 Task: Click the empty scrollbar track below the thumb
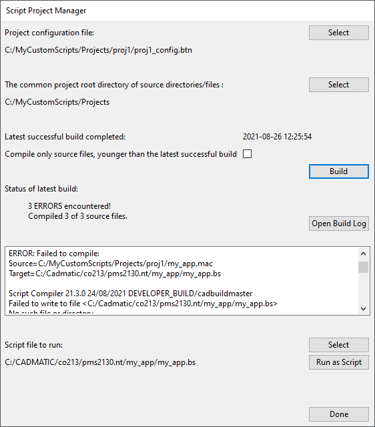point(363,288)
